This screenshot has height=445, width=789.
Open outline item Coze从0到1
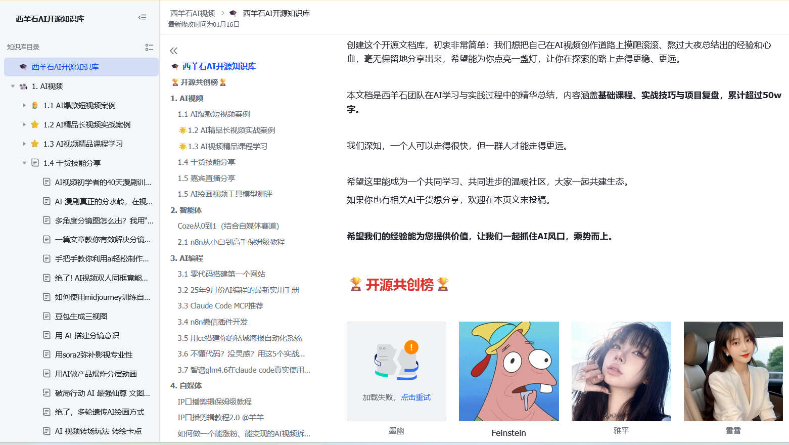(228, 226)
